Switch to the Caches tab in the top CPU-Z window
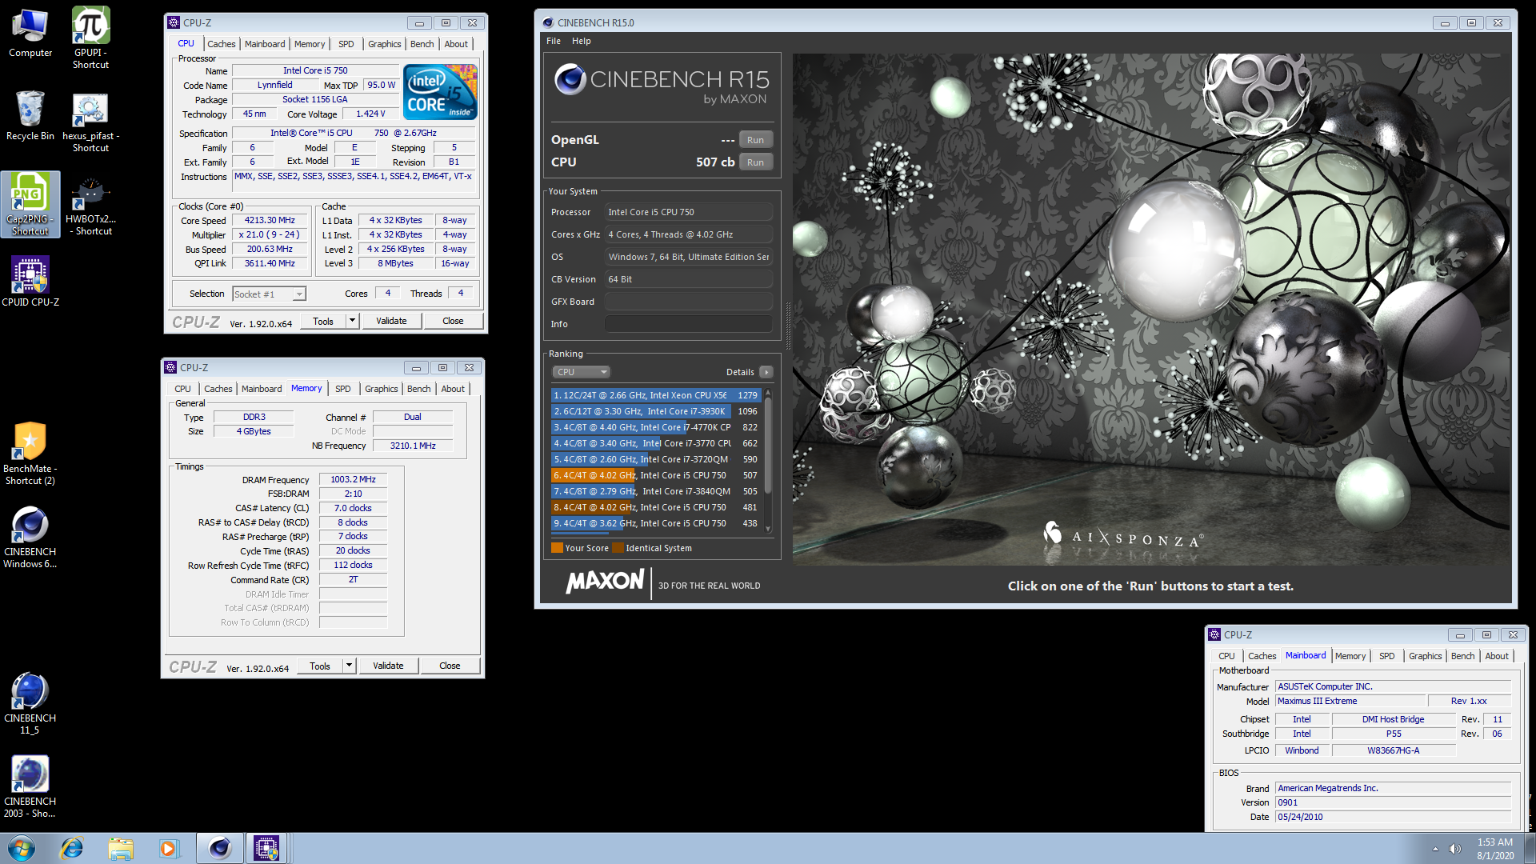 click(x=222, y=44)
